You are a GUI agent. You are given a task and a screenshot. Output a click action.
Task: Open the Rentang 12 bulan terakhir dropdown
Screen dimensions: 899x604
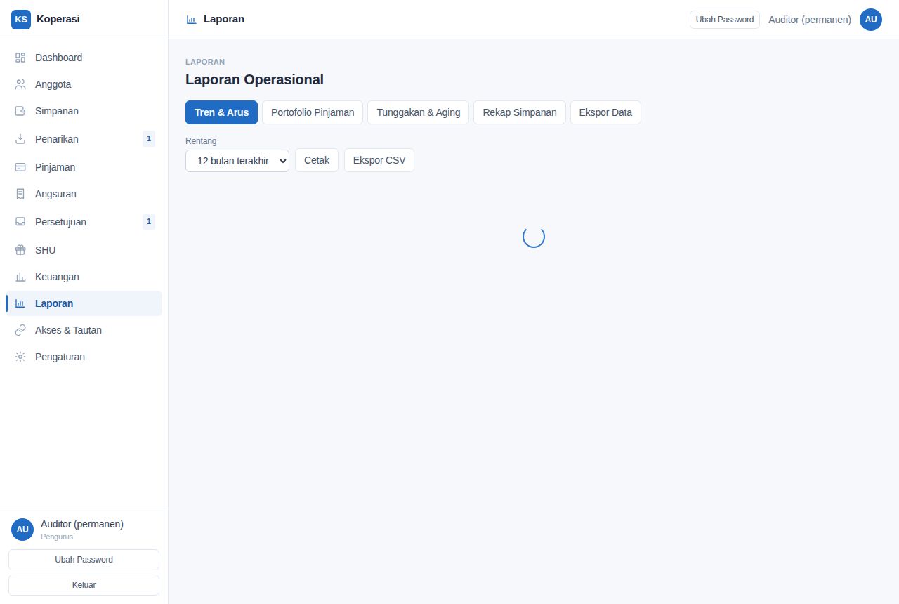click(x=237, y=160)
